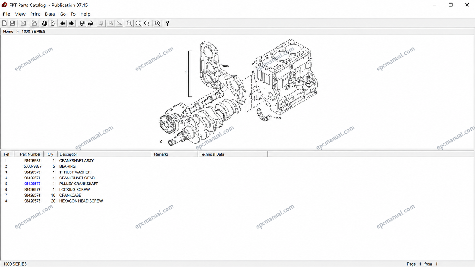Select the BEARING description row
The height and width of the screenshot is (267, 475).
point(67,166)
